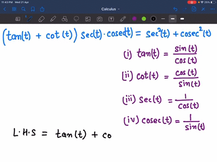Select the Eraser tool
This screenshot has height=162, width=217.
pos(42,19)
